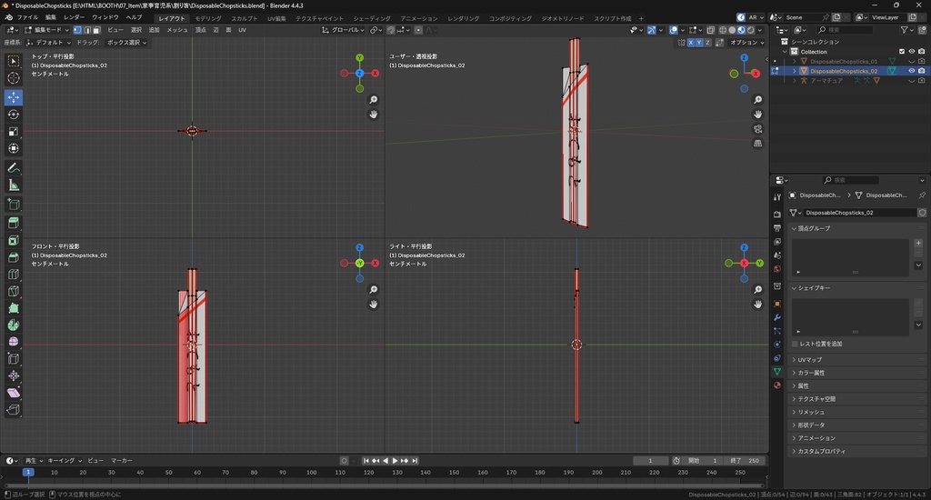The width and height of the screenshot is (931, 500).
Task: Switch perspective/orthographic grid icon in User view
Action: click(757, 143)
